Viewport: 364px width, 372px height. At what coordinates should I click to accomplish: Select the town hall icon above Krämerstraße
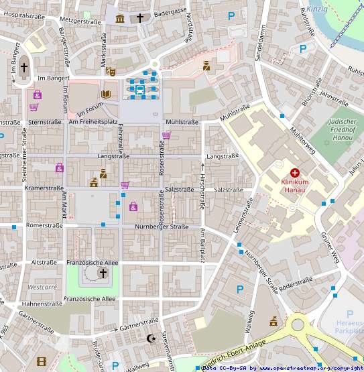94,182
